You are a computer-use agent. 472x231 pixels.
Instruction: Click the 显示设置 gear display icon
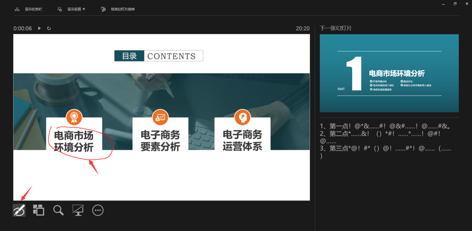pos(59,9)
